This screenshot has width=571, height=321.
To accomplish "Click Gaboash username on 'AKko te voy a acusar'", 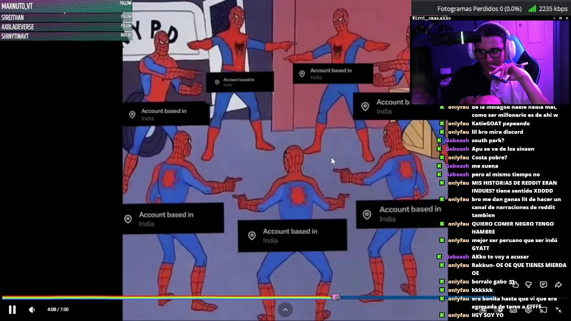I will pyautogui.click(x=457, y=257).
